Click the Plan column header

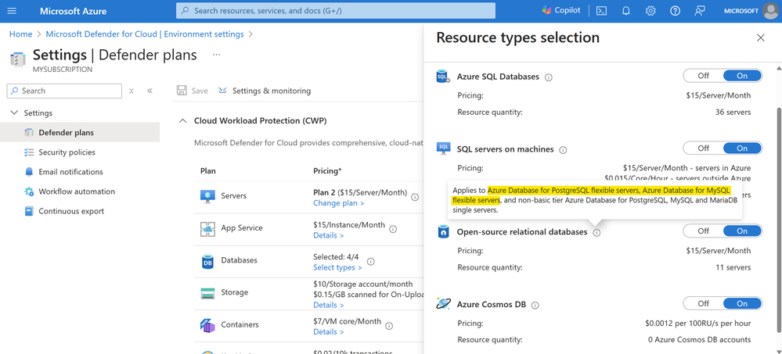point(208,171)
